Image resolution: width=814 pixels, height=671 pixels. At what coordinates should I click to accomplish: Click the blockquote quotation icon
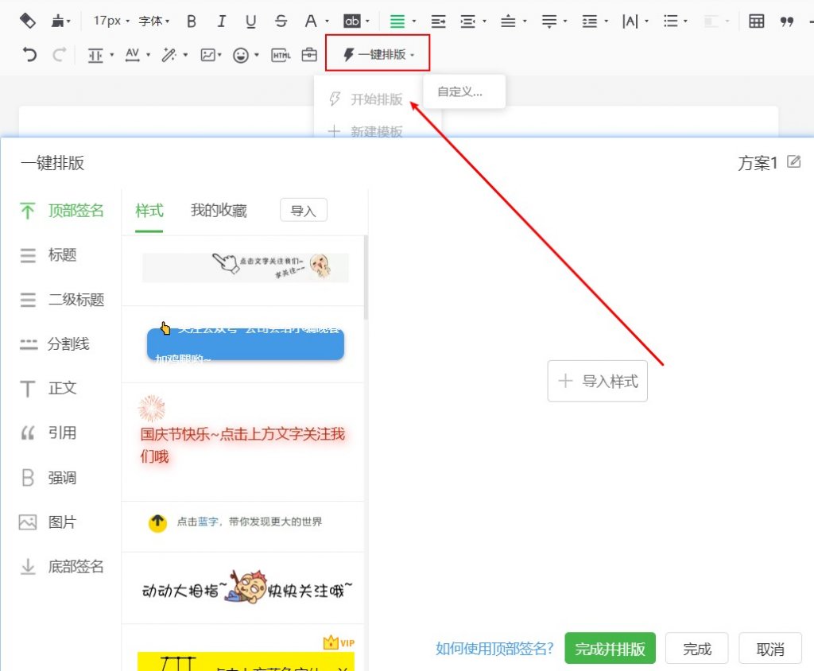786,21
